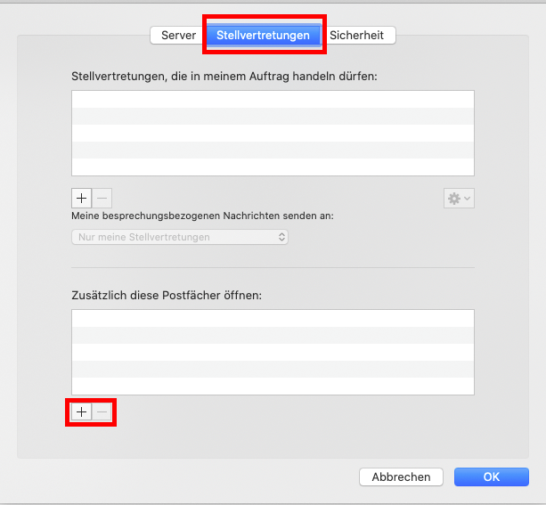546x505 pixels.
Task: Select second row in additional mailboxes list
Action: (273, 336)
